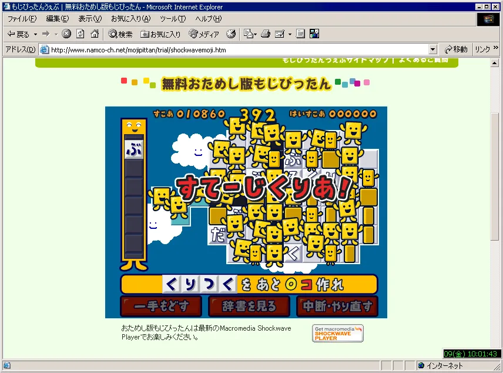
Task: Click the Get Macromedia Shockwave Player badge
Action: pos(337,333)
